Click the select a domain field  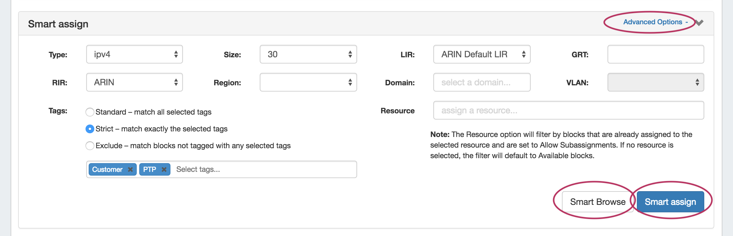pos(482,83)
